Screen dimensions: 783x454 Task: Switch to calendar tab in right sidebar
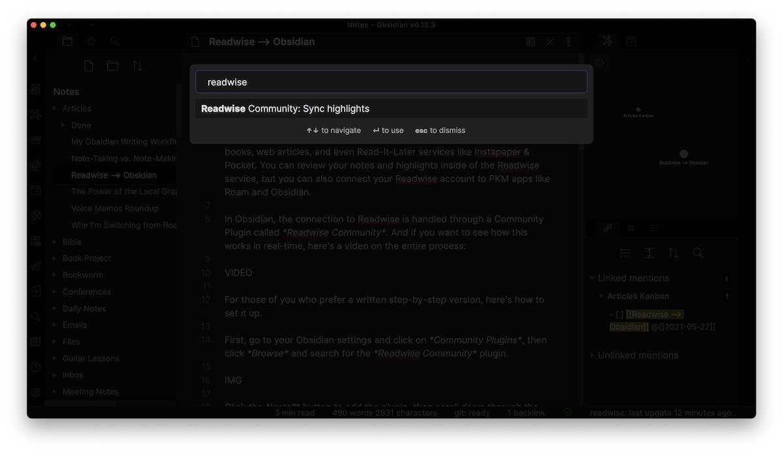coord(631,41)
